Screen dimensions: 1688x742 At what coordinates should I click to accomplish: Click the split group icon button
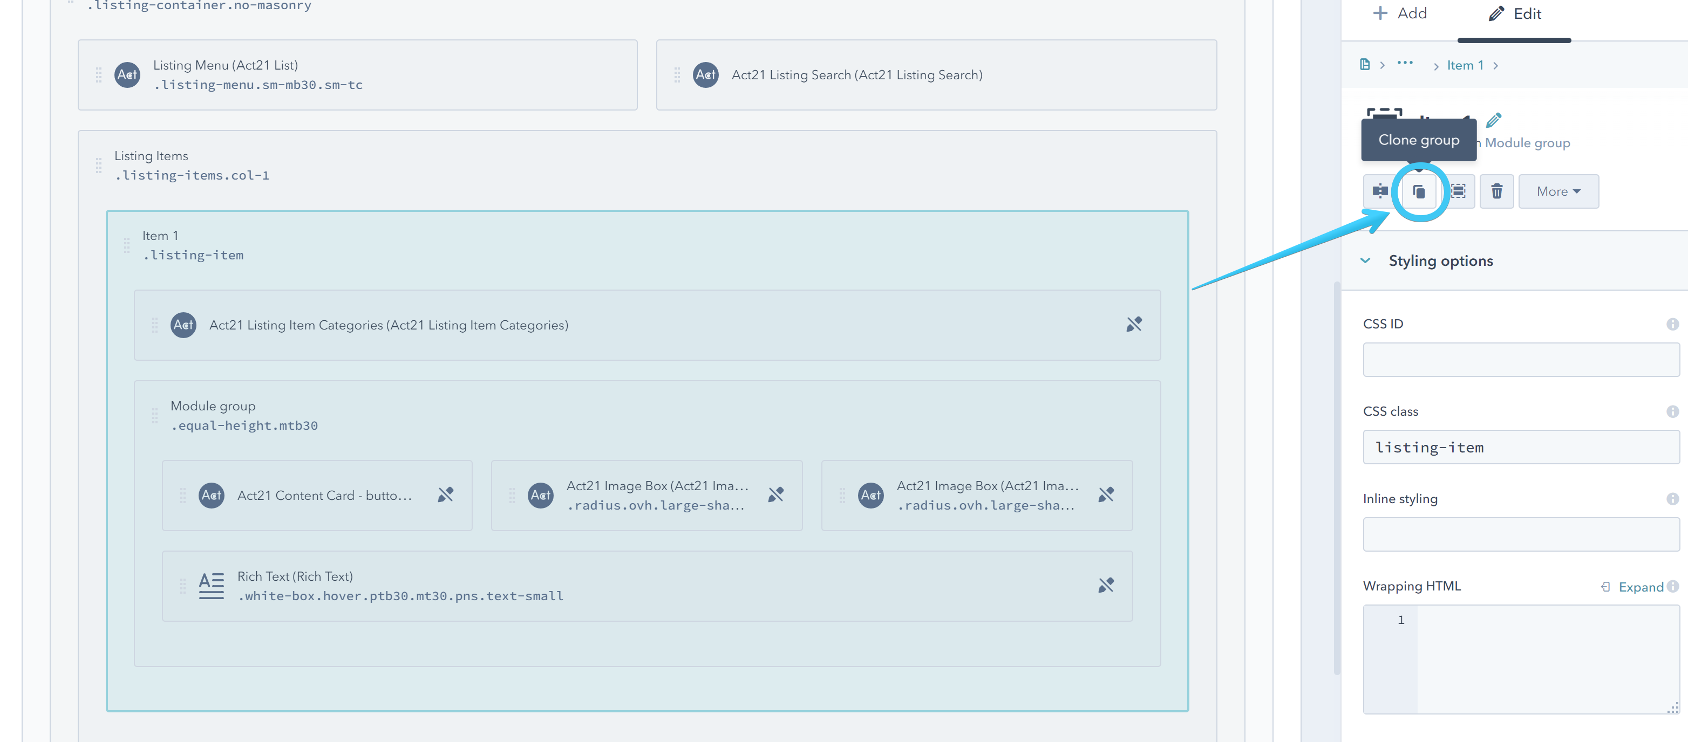pos(1380,191)
